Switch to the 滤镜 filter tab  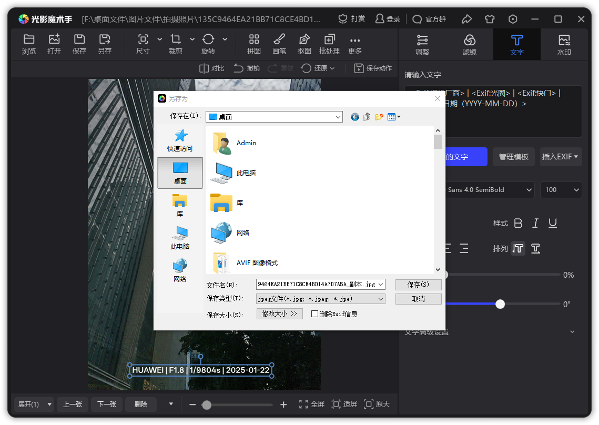(x=470, y=45)
